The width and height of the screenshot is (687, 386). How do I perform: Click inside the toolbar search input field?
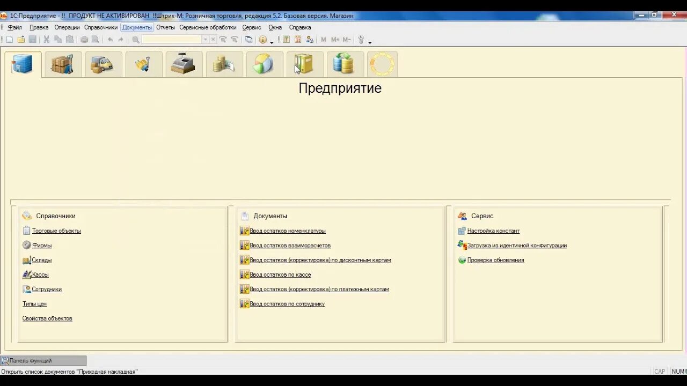[x=172, y=40]
